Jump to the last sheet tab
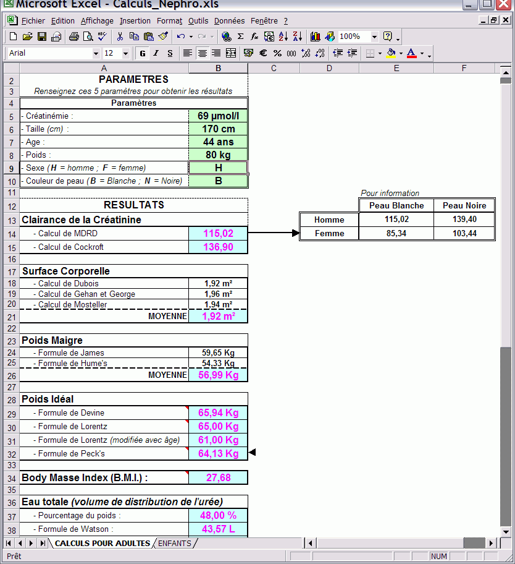The image size is (515, 564). point(43,543)
